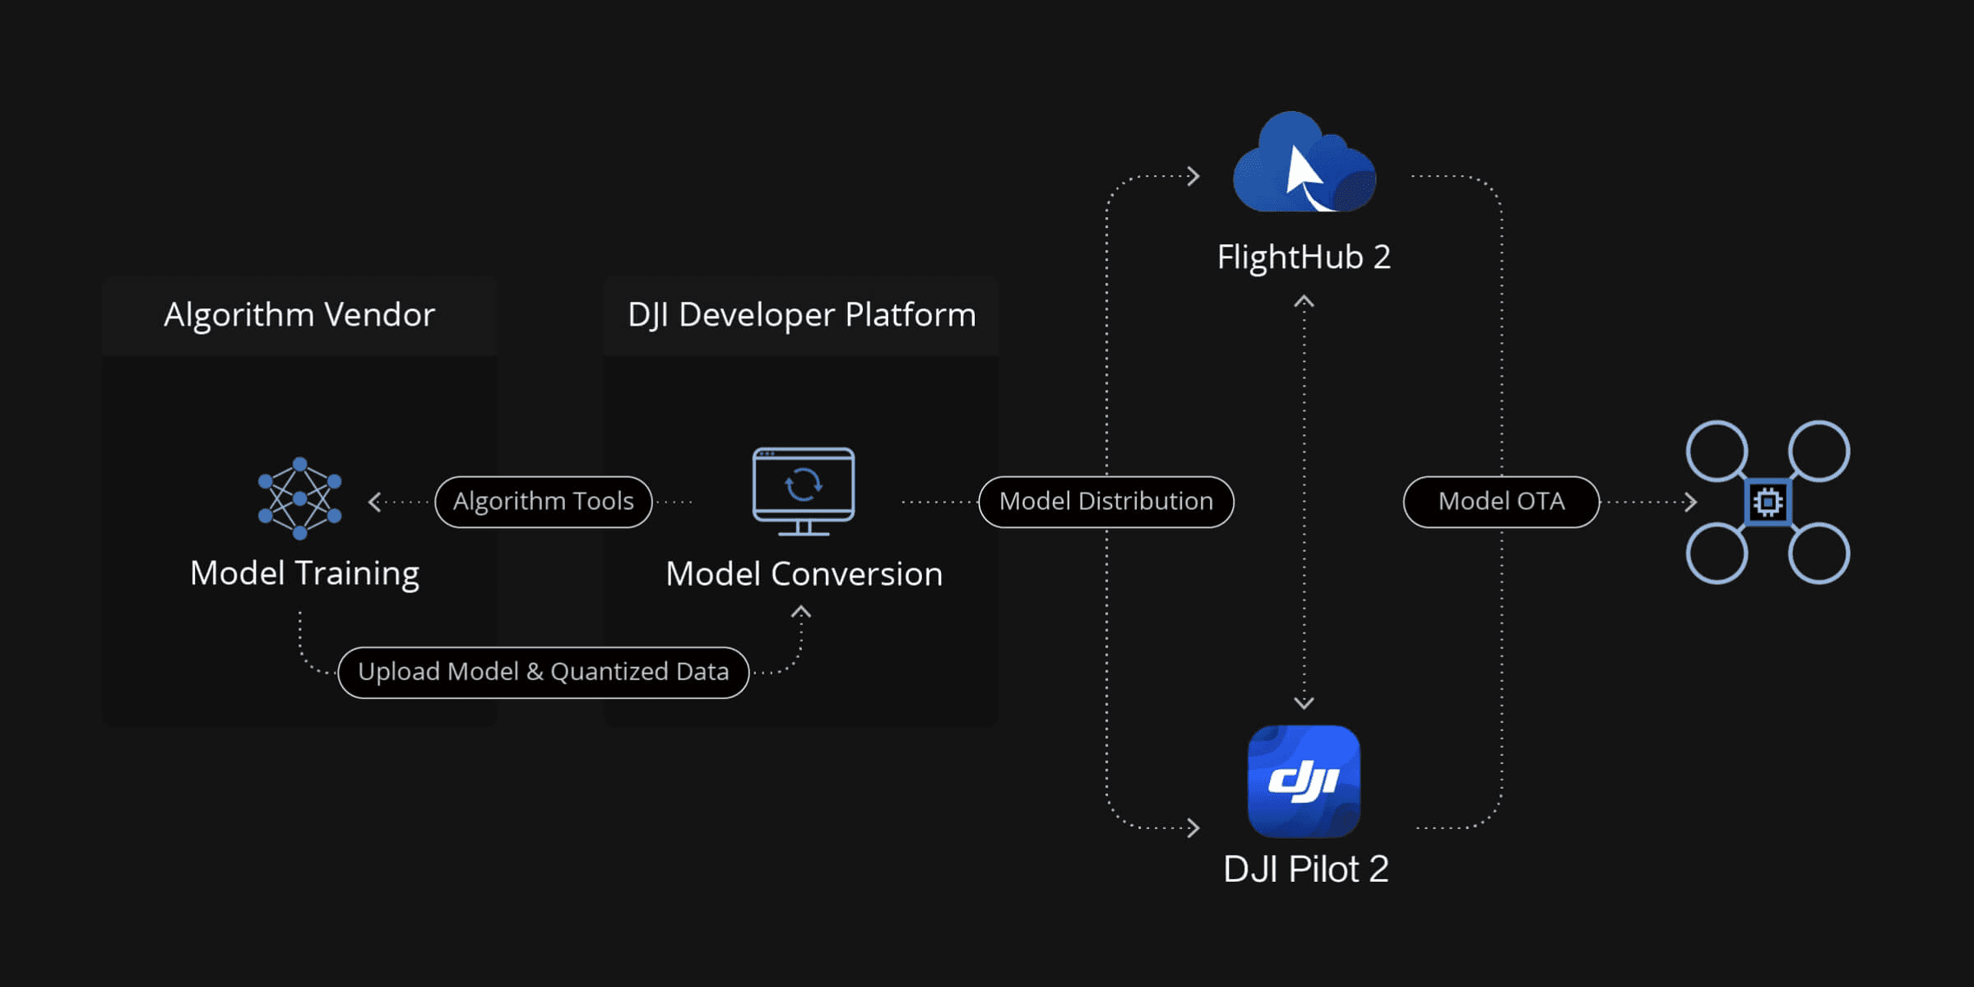Click the up arrow below Model Conversion
This screenshot has height=987, width=1974.
(x=801, y=613)
